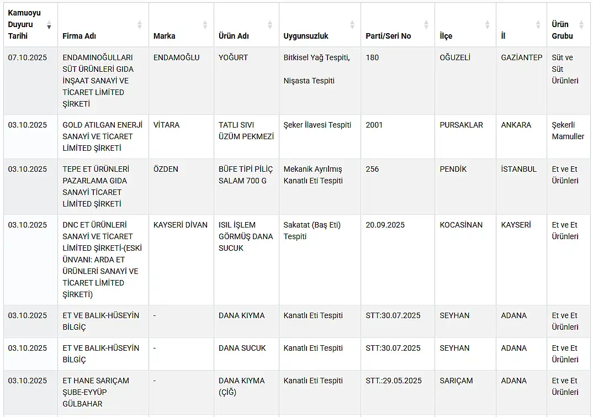Select the ENDAMINOĞULLARI firm cell

pyautogui.click(x=103, y=81)
